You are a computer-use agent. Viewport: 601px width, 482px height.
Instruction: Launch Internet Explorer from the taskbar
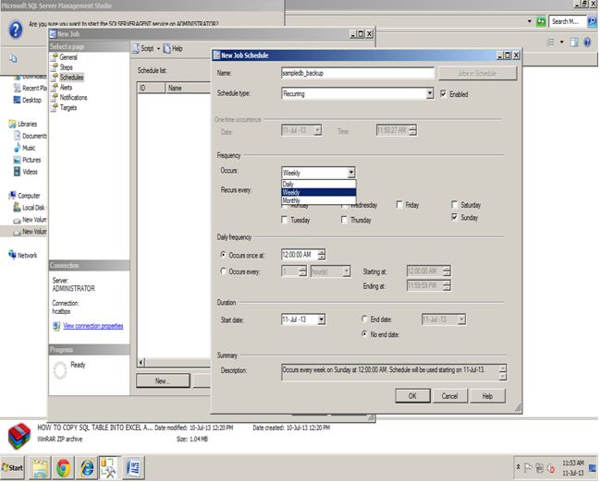[x=87, y=467]
